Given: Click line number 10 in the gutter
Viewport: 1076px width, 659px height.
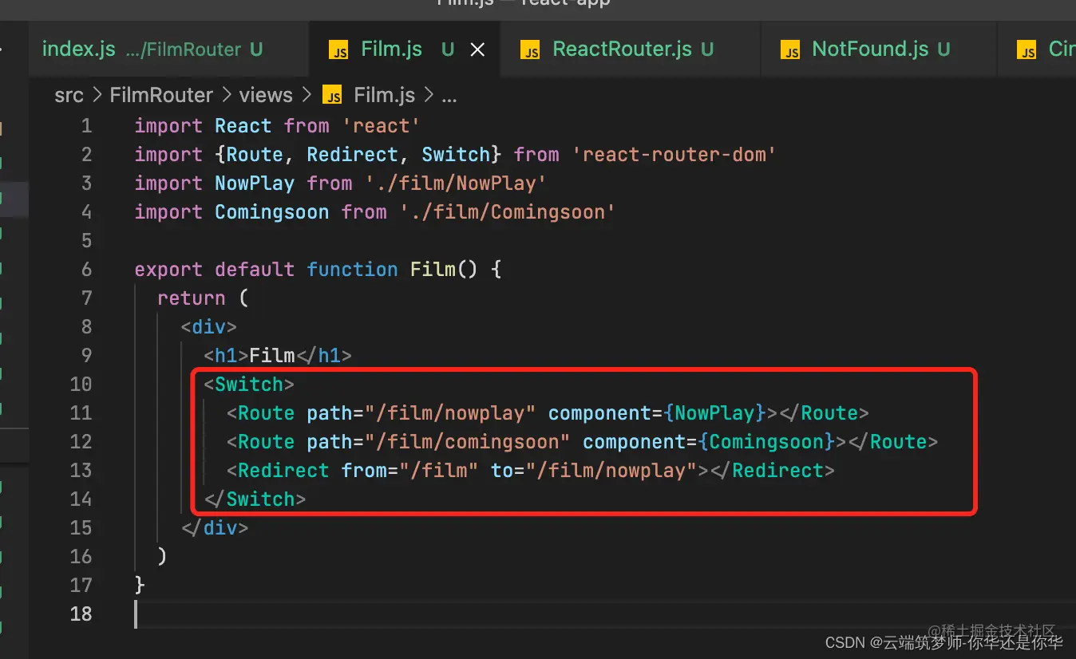Looking at the screenshot, I should tap(81, 385).
